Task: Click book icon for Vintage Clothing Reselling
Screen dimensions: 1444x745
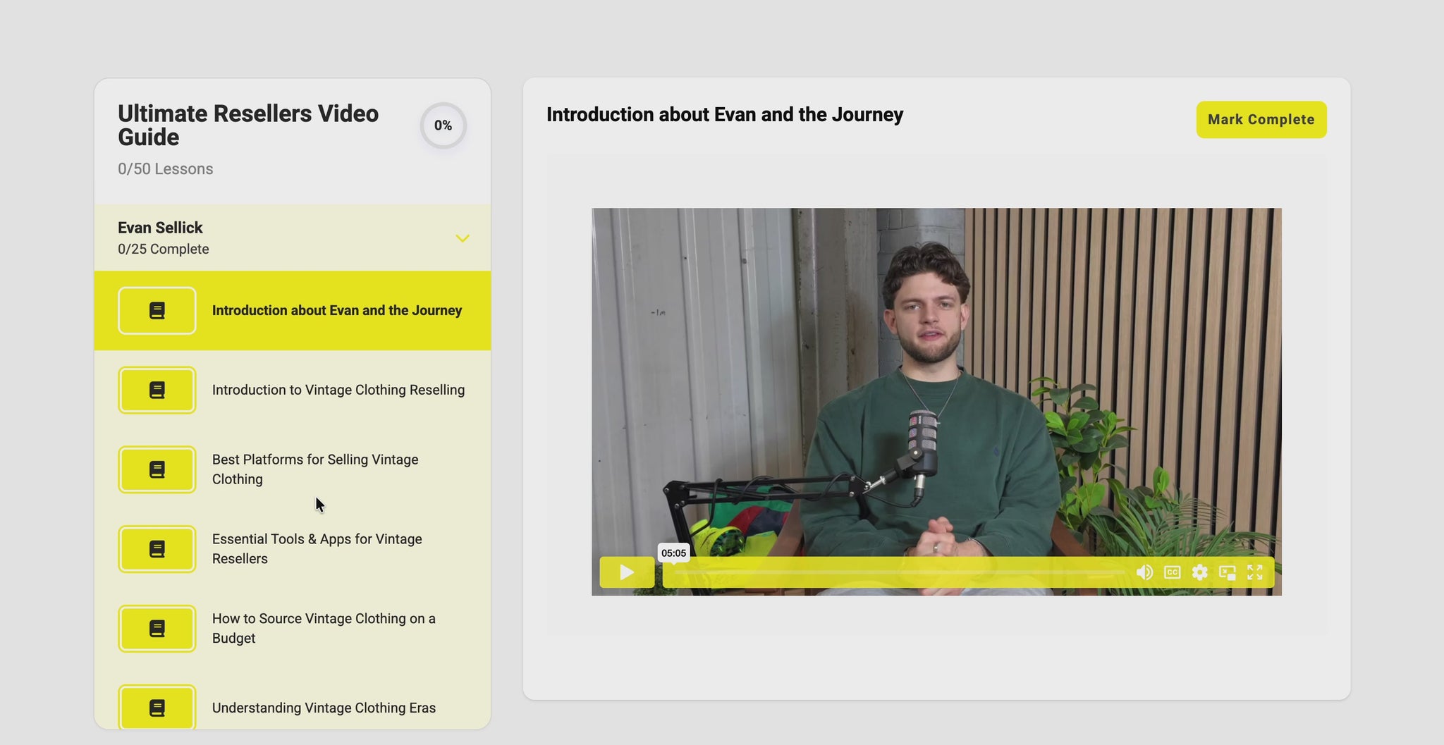Action: click(x=157, y=390)
